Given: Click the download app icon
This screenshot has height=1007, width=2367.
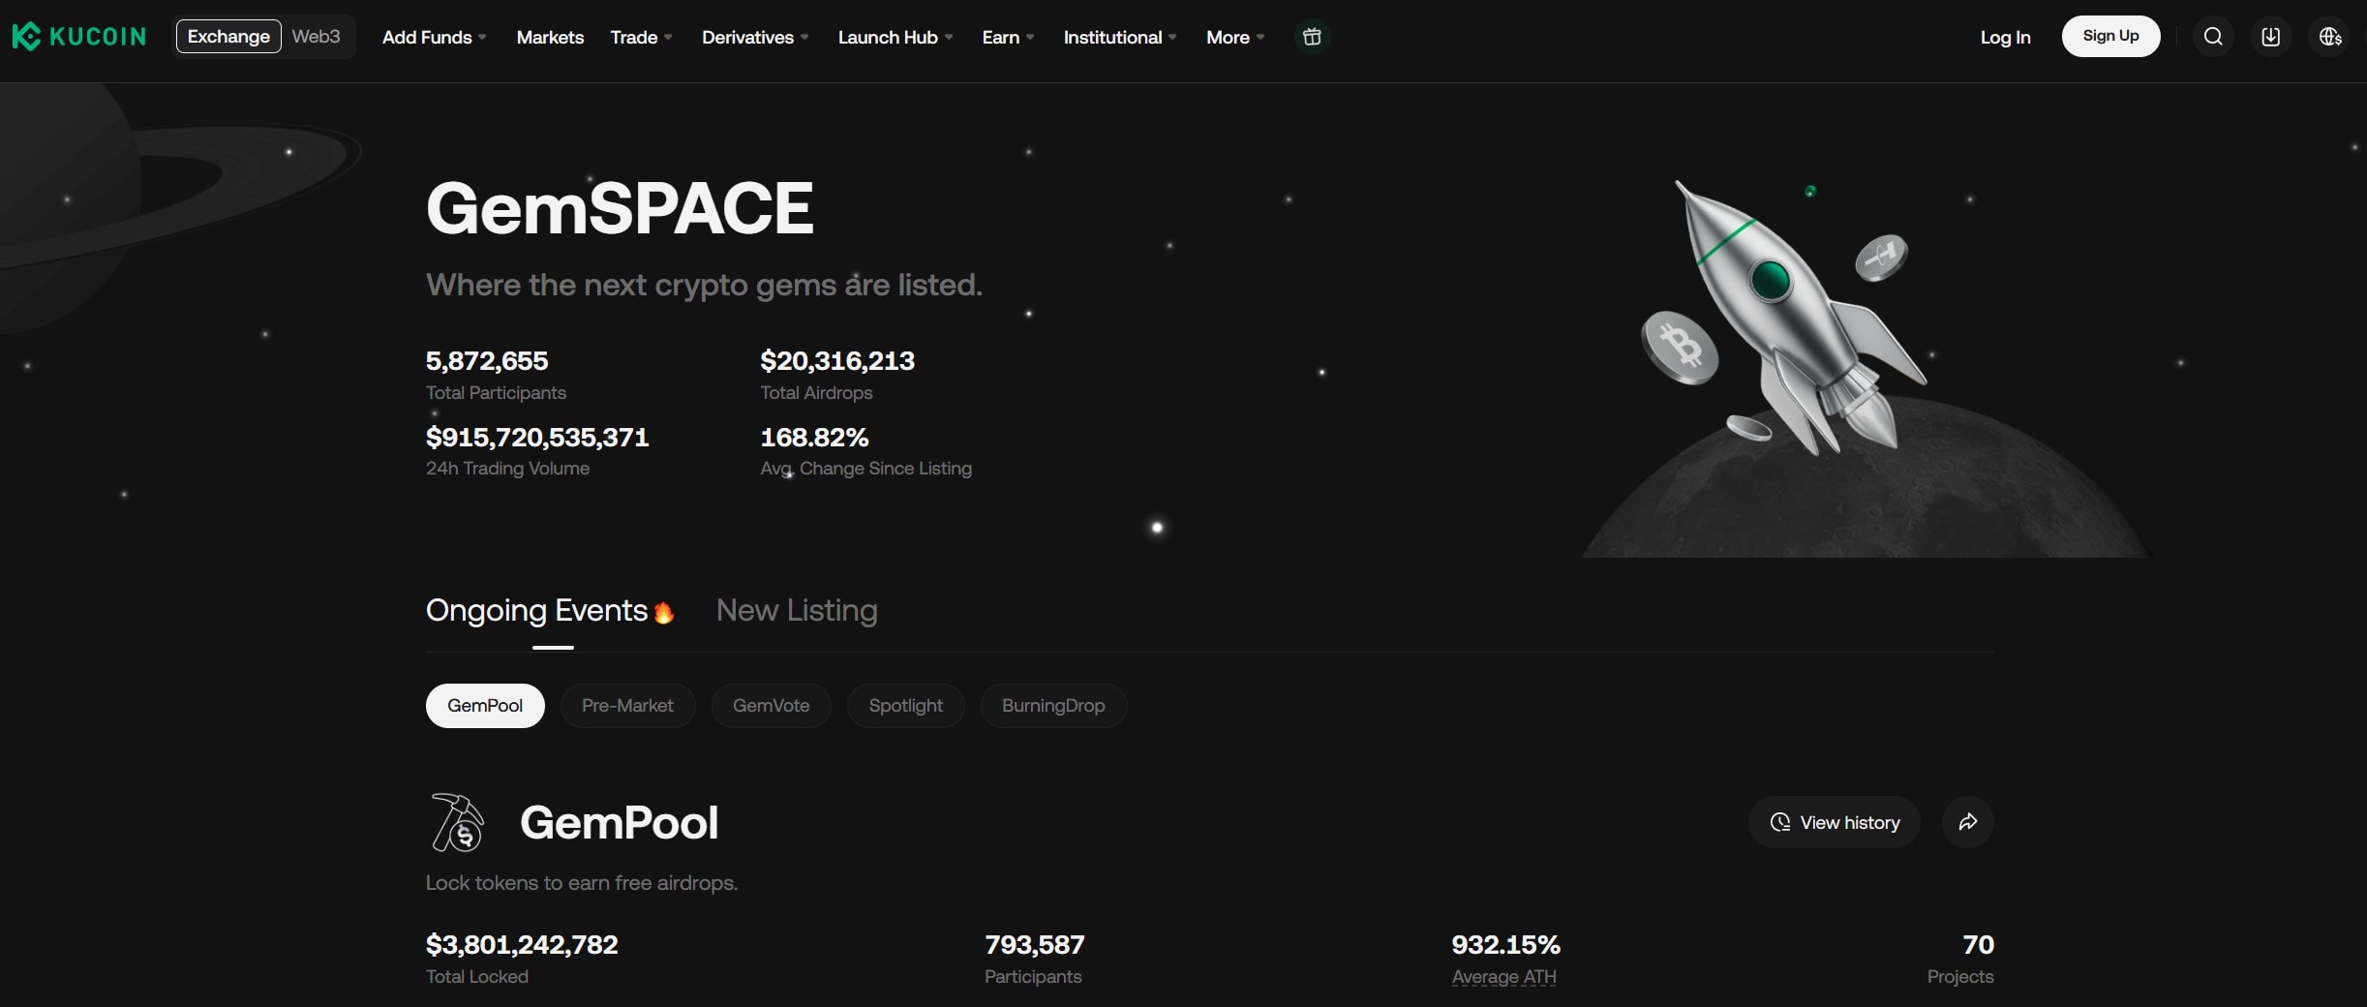Looking at the screenshot, I should pyautogui.click(x=2271, y=36).
